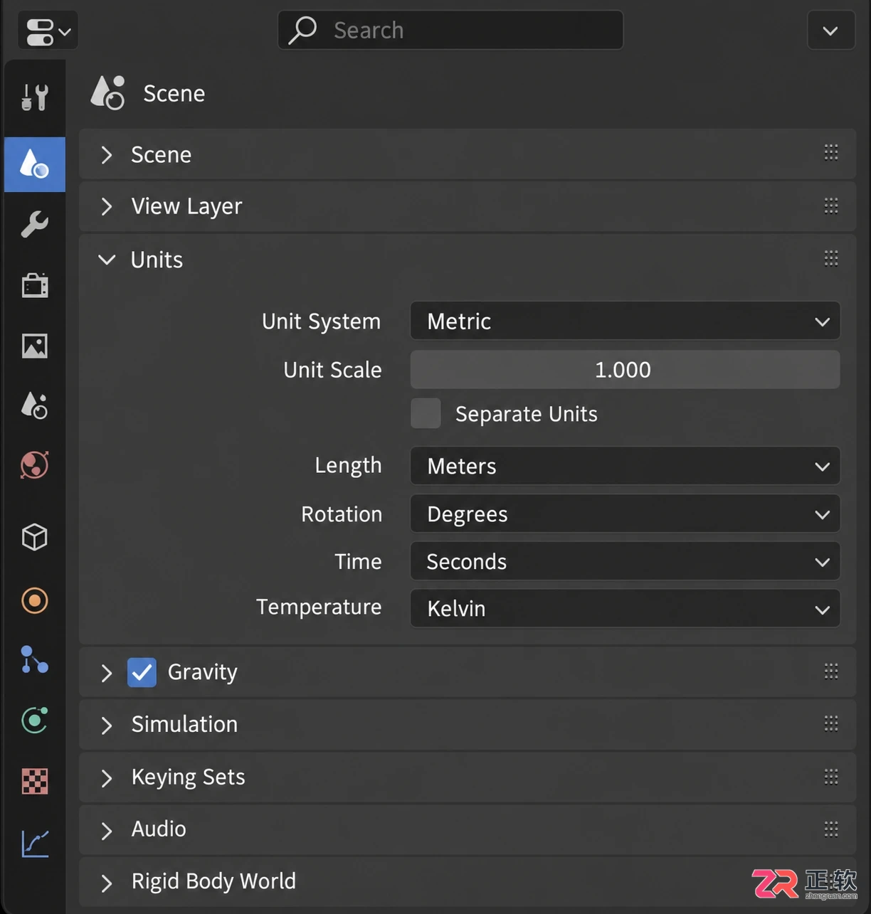Click the Keying Sets panel drag handle
Image resolution: width=871 pixels, height=914 pixels.
(x=831, y=776)
